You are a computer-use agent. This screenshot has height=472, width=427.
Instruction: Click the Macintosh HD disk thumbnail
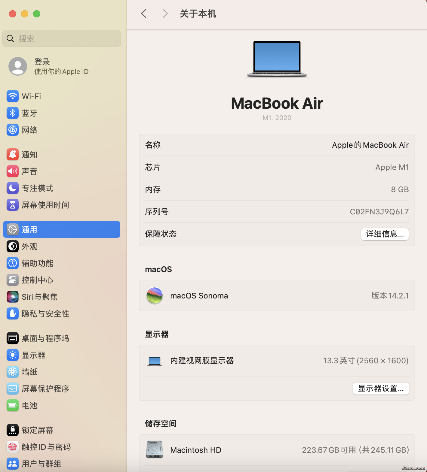point(155,449)
